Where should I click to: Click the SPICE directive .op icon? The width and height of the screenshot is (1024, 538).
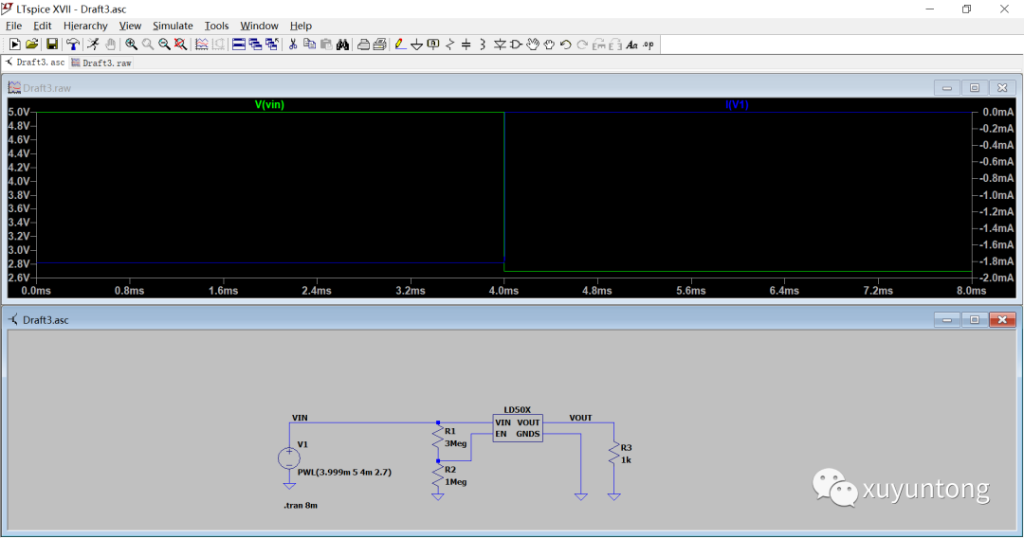click(x=649, y=45)
